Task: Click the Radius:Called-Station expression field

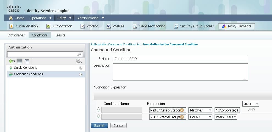Action: tap(168, 110)
